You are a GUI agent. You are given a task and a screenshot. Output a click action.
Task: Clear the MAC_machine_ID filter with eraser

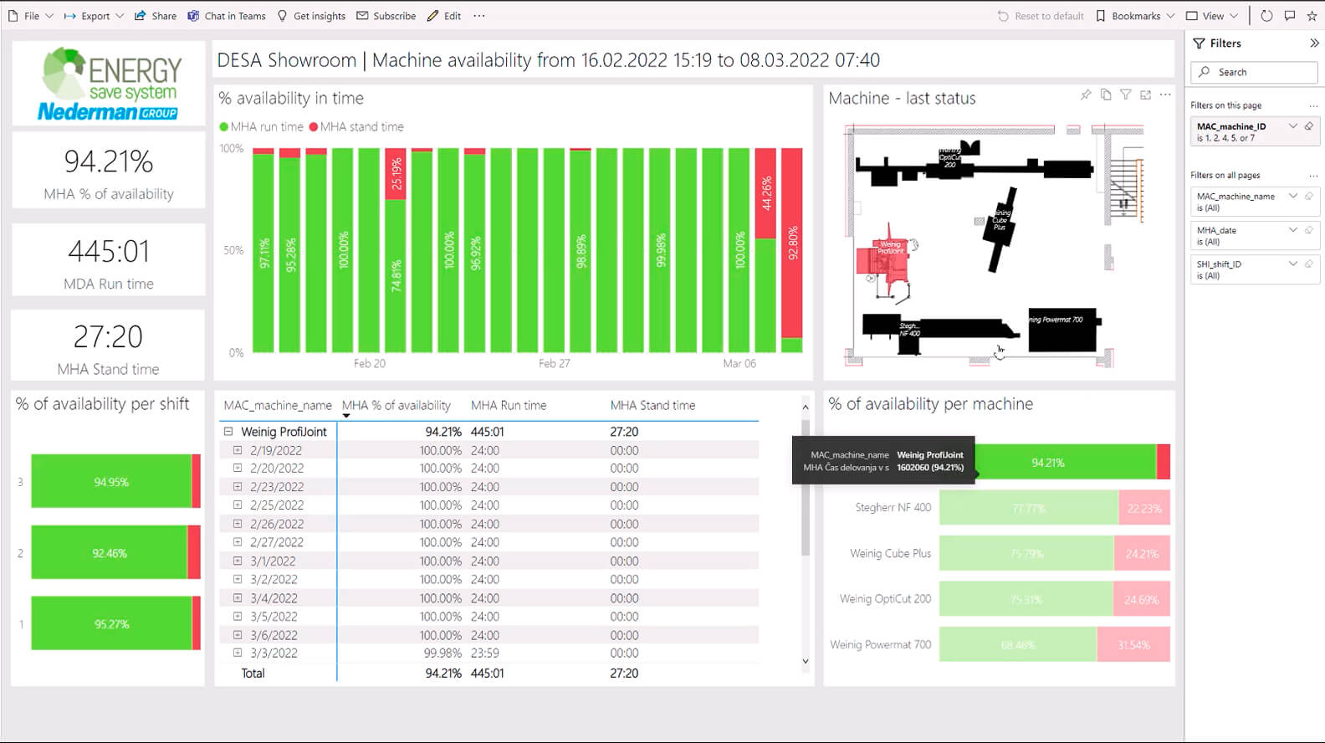(1309, 126)
